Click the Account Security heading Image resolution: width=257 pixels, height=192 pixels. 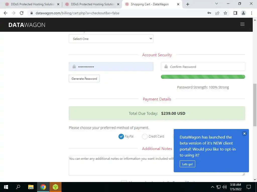pos(157,55)
